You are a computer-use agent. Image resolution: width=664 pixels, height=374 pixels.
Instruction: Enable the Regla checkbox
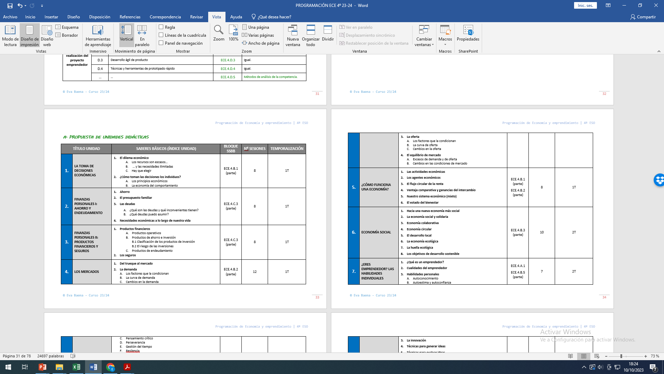[x=161, y=27]
